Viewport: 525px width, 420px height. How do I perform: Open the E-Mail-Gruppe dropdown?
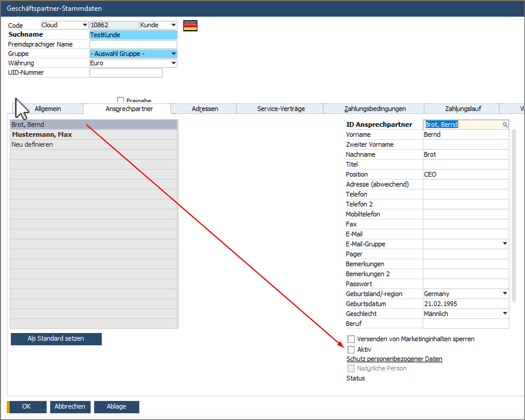click(x=505, y=244)
